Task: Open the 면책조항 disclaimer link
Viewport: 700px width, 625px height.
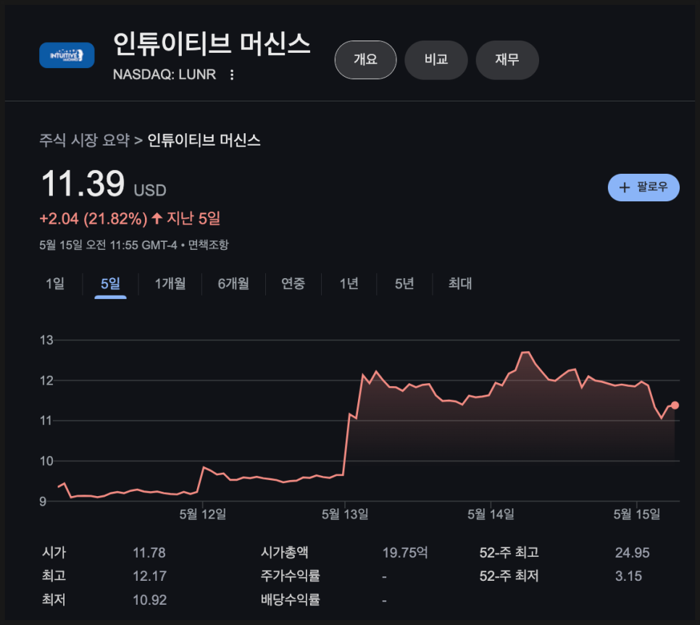Action: pos(209,245)
